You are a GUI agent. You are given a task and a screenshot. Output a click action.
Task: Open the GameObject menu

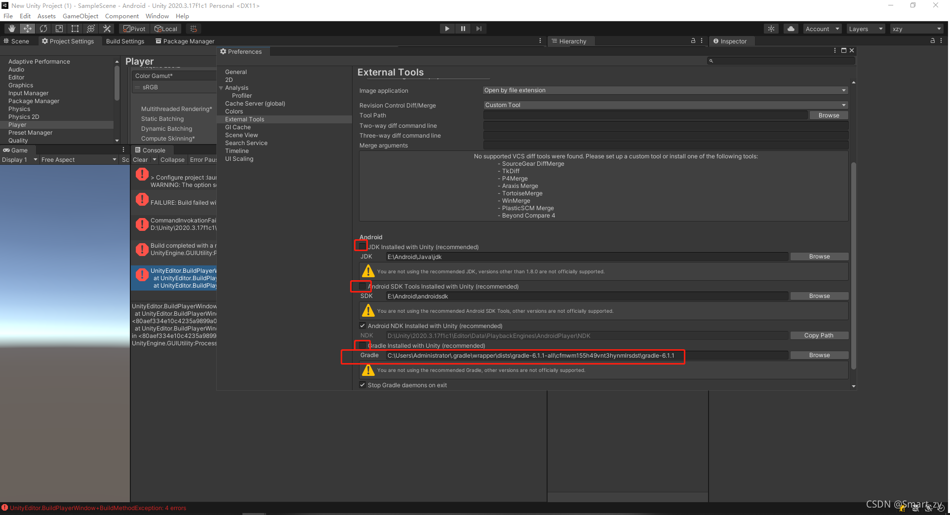[x=80, y=16]
